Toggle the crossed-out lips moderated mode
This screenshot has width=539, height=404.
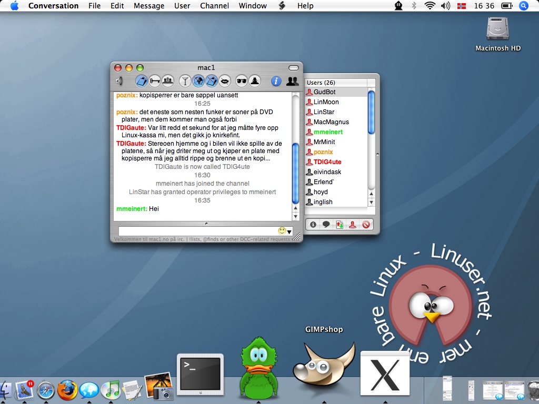point(224,81)
